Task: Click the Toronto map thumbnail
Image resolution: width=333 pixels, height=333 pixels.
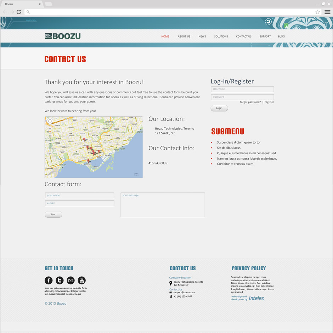Action: click(x=94, y=147)
